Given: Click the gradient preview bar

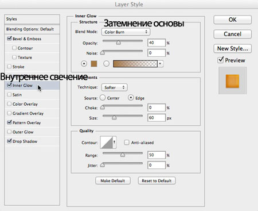Looking at the screenshot, I should 135,64.
